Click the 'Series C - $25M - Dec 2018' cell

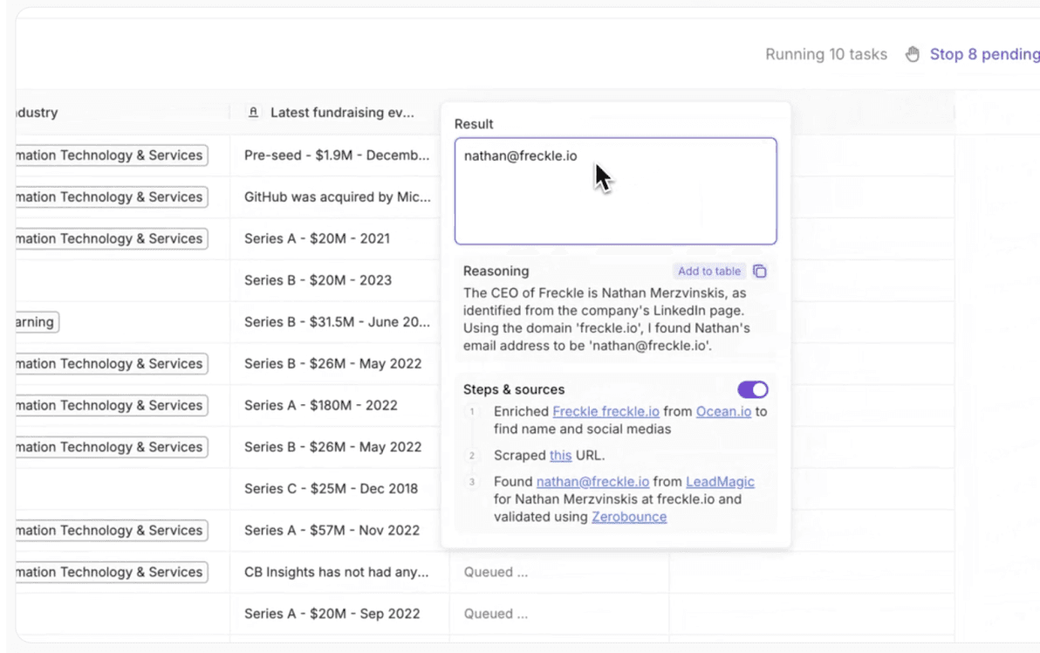tap(339, 488)
